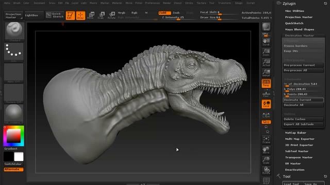The width and height of the screenshot is (330, 185).
Task: Click the Scroll canvas icon
Action: pos(266,42)
